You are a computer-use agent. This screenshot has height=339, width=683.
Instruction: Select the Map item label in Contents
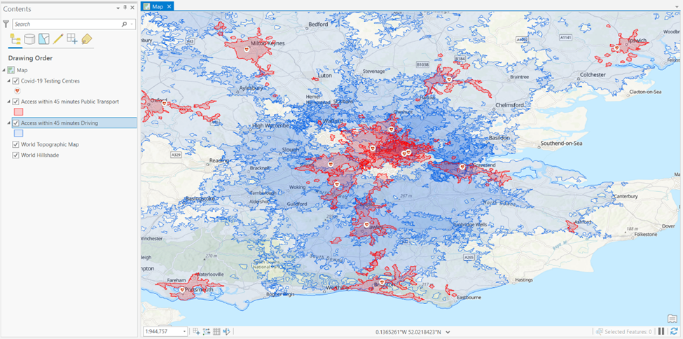pos(22,70)
